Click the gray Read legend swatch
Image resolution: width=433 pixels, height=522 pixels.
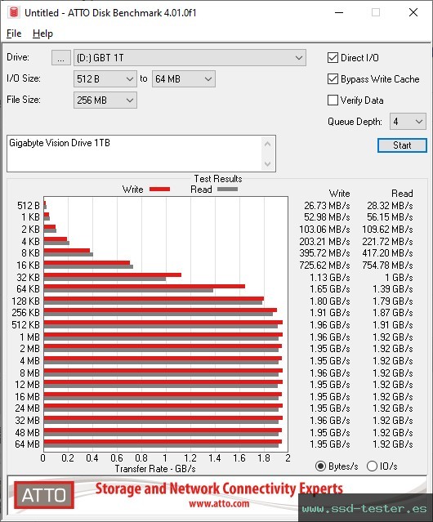(x=227, y=189)
